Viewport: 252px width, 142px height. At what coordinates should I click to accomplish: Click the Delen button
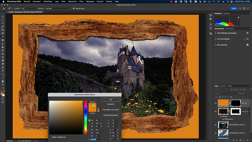point(234,8)
